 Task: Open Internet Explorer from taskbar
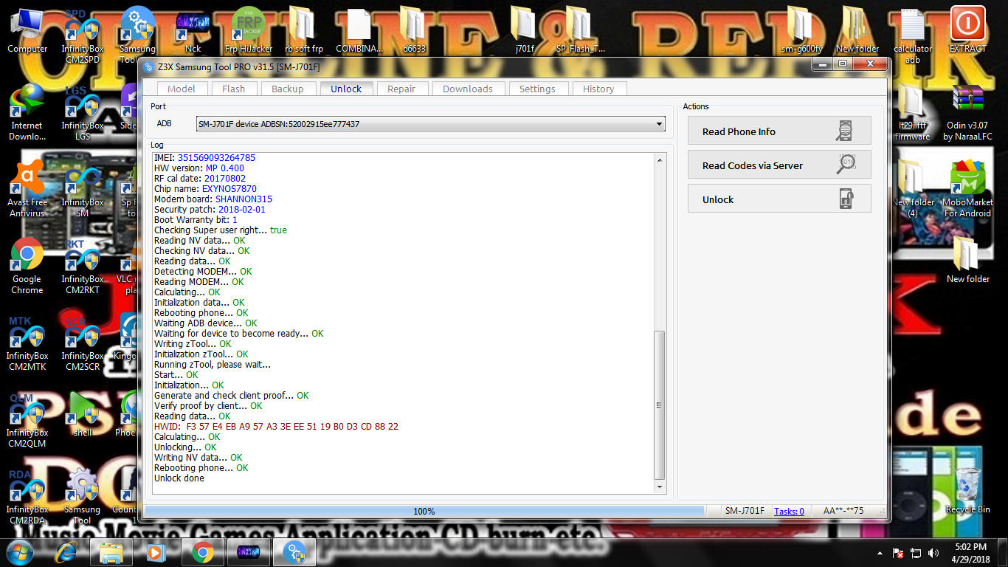[x=66, y=552]
